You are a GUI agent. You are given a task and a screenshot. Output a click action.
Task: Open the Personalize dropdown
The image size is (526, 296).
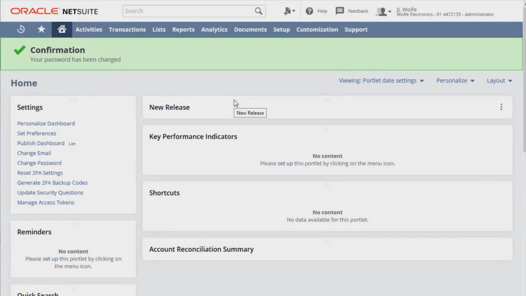455,81
